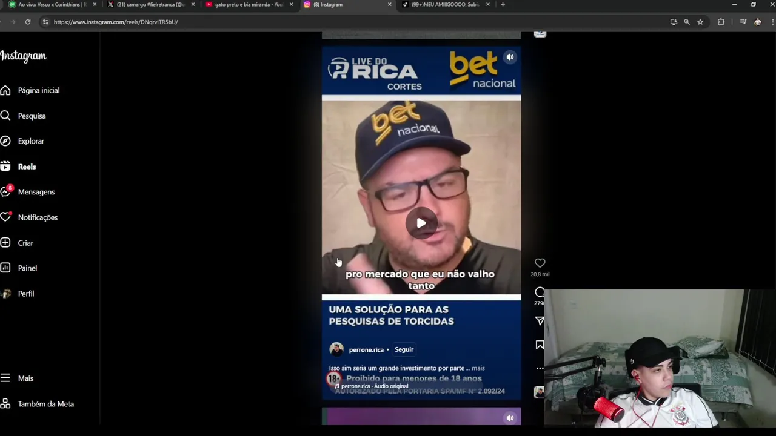Click the Perfil avatar in sidebar

(x=6, y=294)
